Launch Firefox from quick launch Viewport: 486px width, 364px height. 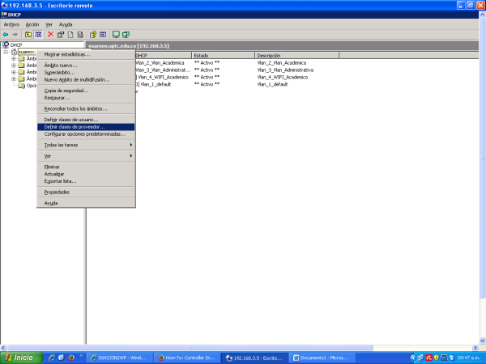pyautogui.click(x=71, y=358)
